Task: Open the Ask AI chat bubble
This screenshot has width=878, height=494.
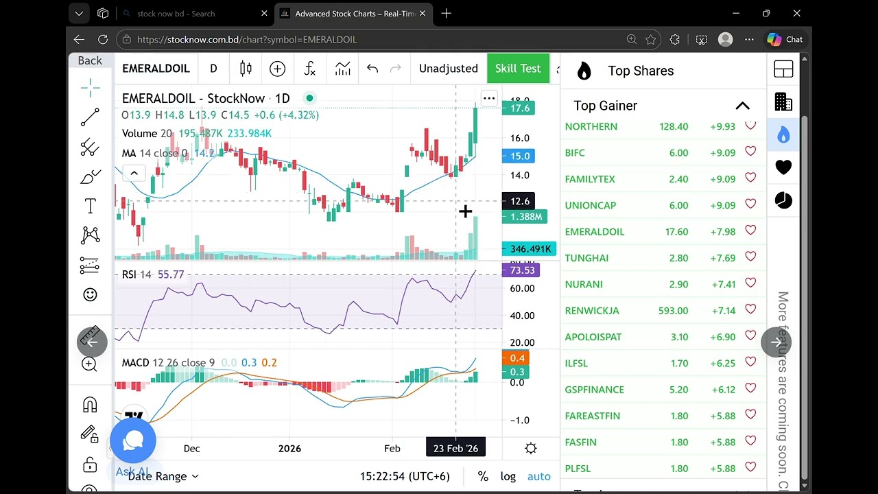Action: click(x=132, y=440)
